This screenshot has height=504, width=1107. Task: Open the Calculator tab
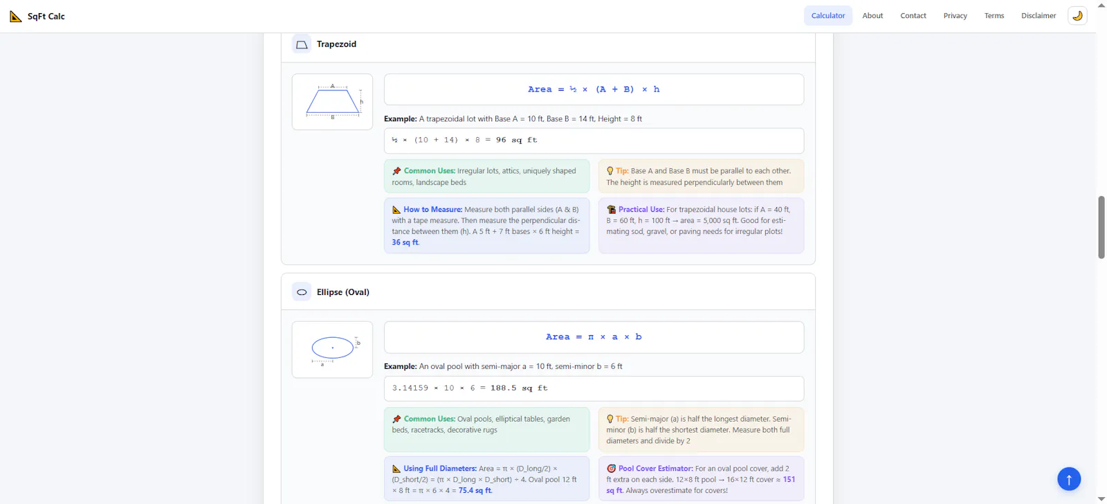828,15
